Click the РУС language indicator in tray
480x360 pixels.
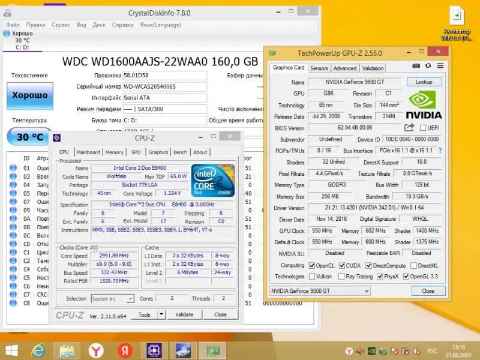[x=432, y=351]
